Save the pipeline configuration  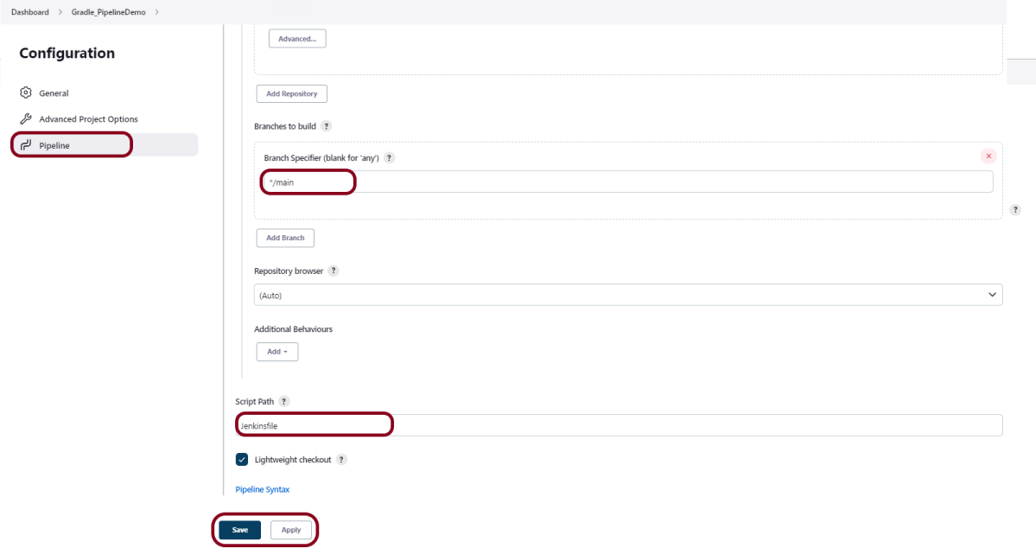click(239, 530)
